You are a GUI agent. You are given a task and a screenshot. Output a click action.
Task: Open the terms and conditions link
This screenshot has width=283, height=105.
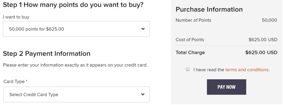click(247, 70)
